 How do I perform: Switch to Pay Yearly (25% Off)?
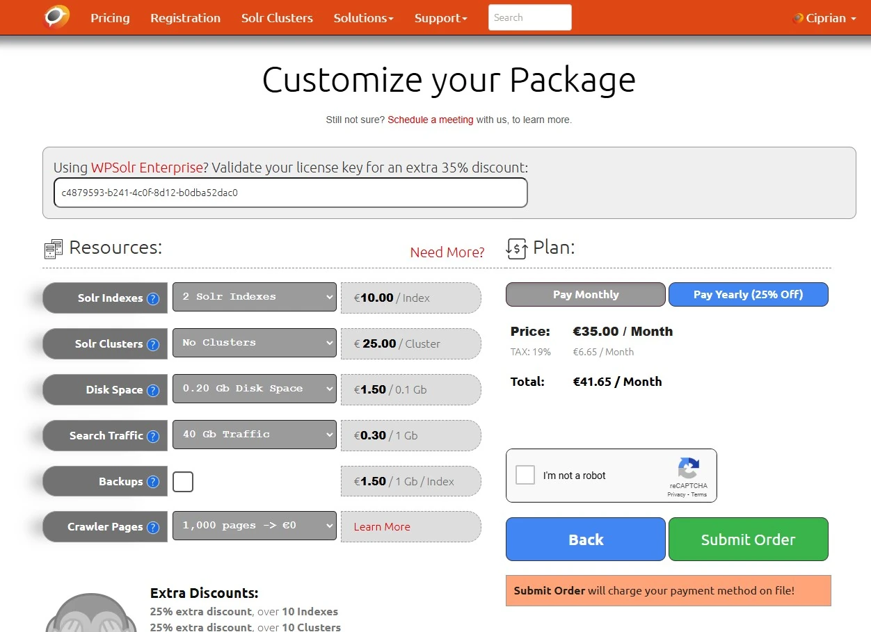coord(748,294)
